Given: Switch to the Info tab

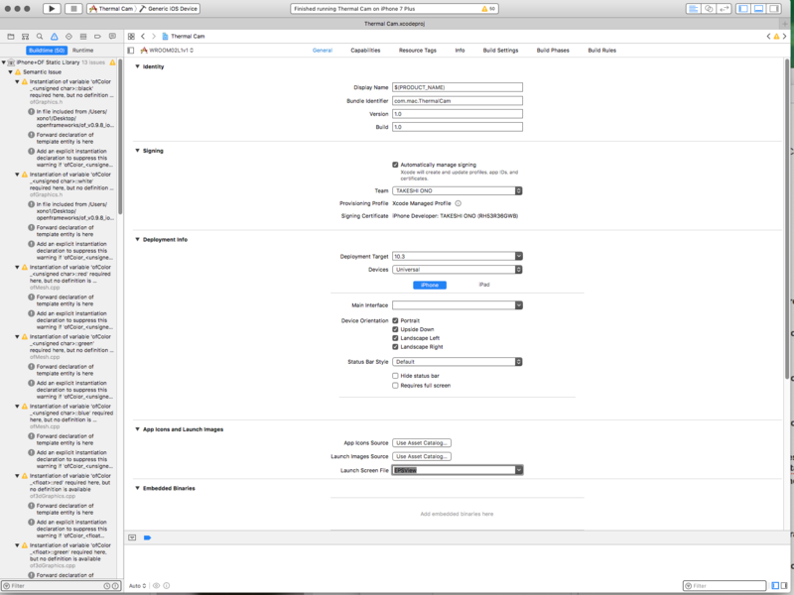Looking at the screenshot, I should pos(460,51).
